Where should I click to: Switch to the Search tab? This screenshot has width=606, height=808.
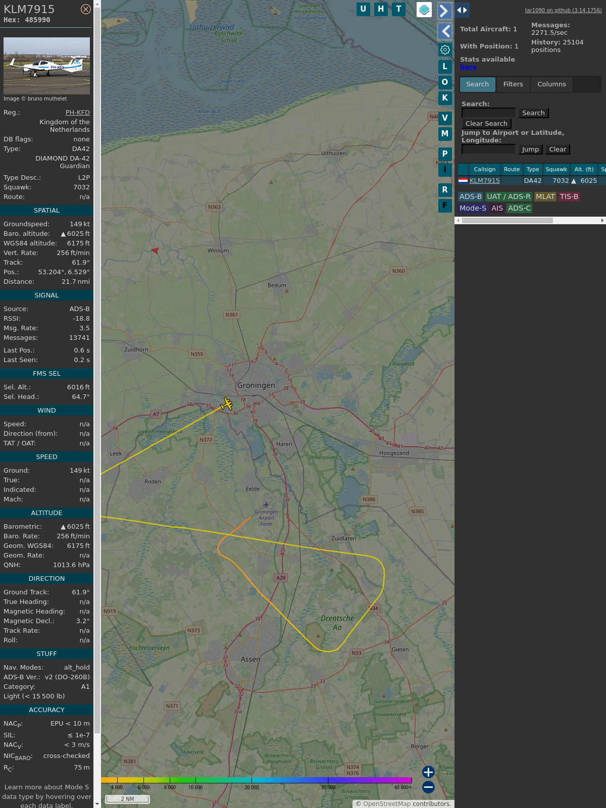coord(478,84)
